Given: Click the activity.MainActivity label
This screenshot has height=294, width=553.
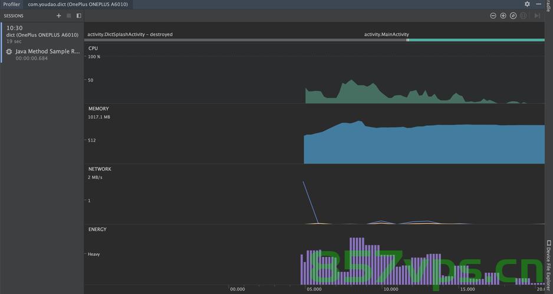Looking at the screenshot, I should click(x=387, y=35).
